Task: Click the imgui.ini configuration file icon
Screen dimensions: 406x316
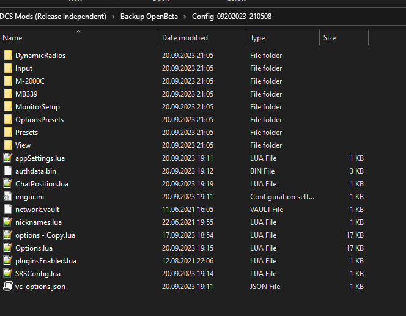Action: pyautogui.click(x=8, y=197)
